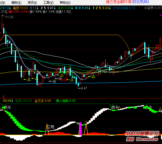This screenshot has height=144, width=162.
Task: Click the red 买 buy signal marker
Action: (65, 80)
